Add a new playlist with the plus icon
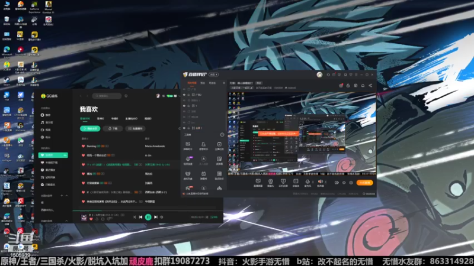The image size is (474, 266). 62,196
